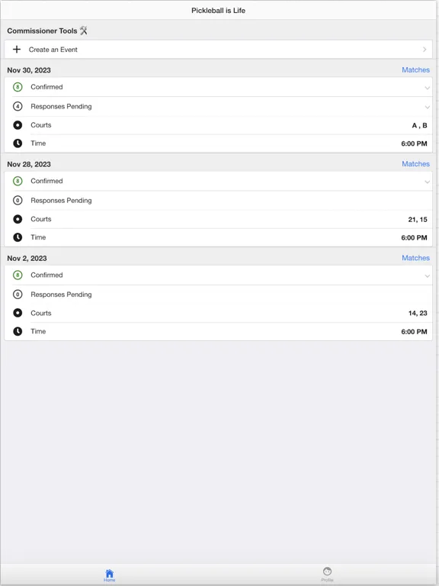Click the pending count badge for Nov 30

(x=18, y=107)
